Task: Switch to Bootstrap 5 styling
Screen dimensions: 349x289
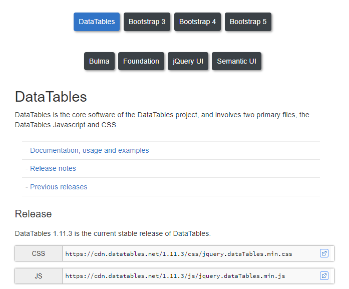Action: coord(248,22)
